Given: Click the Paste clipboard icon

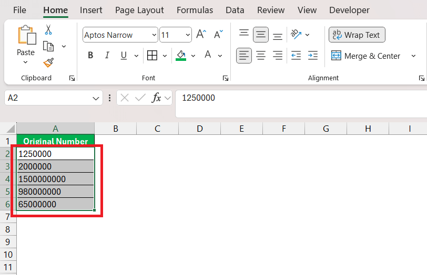Looking at the screenshot, I should (27, 35).
